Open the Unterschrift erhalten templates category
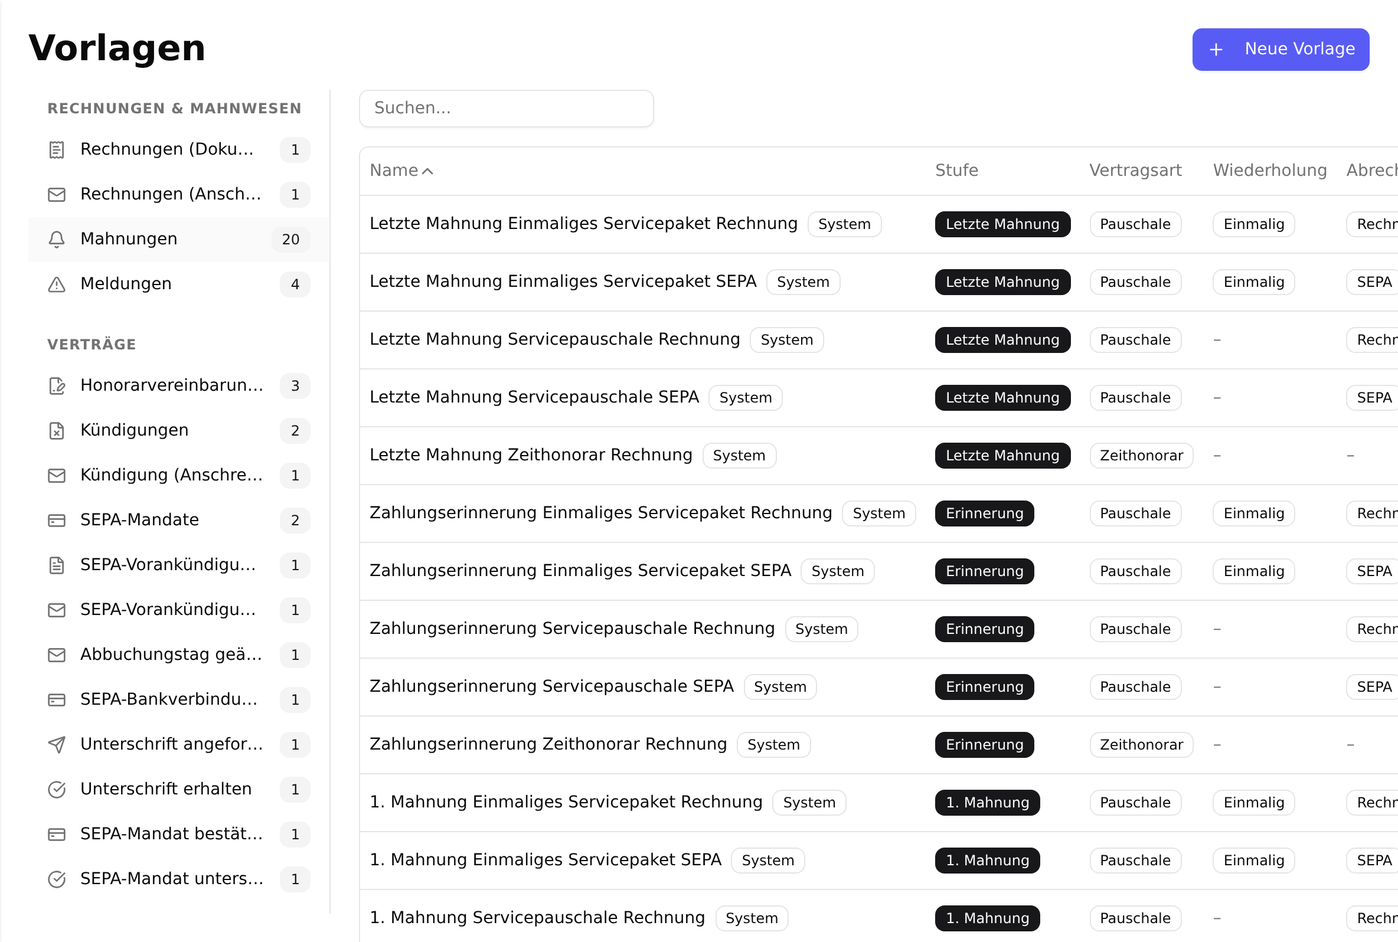The width and height of the screenshot is (1398, 942). 178,789
